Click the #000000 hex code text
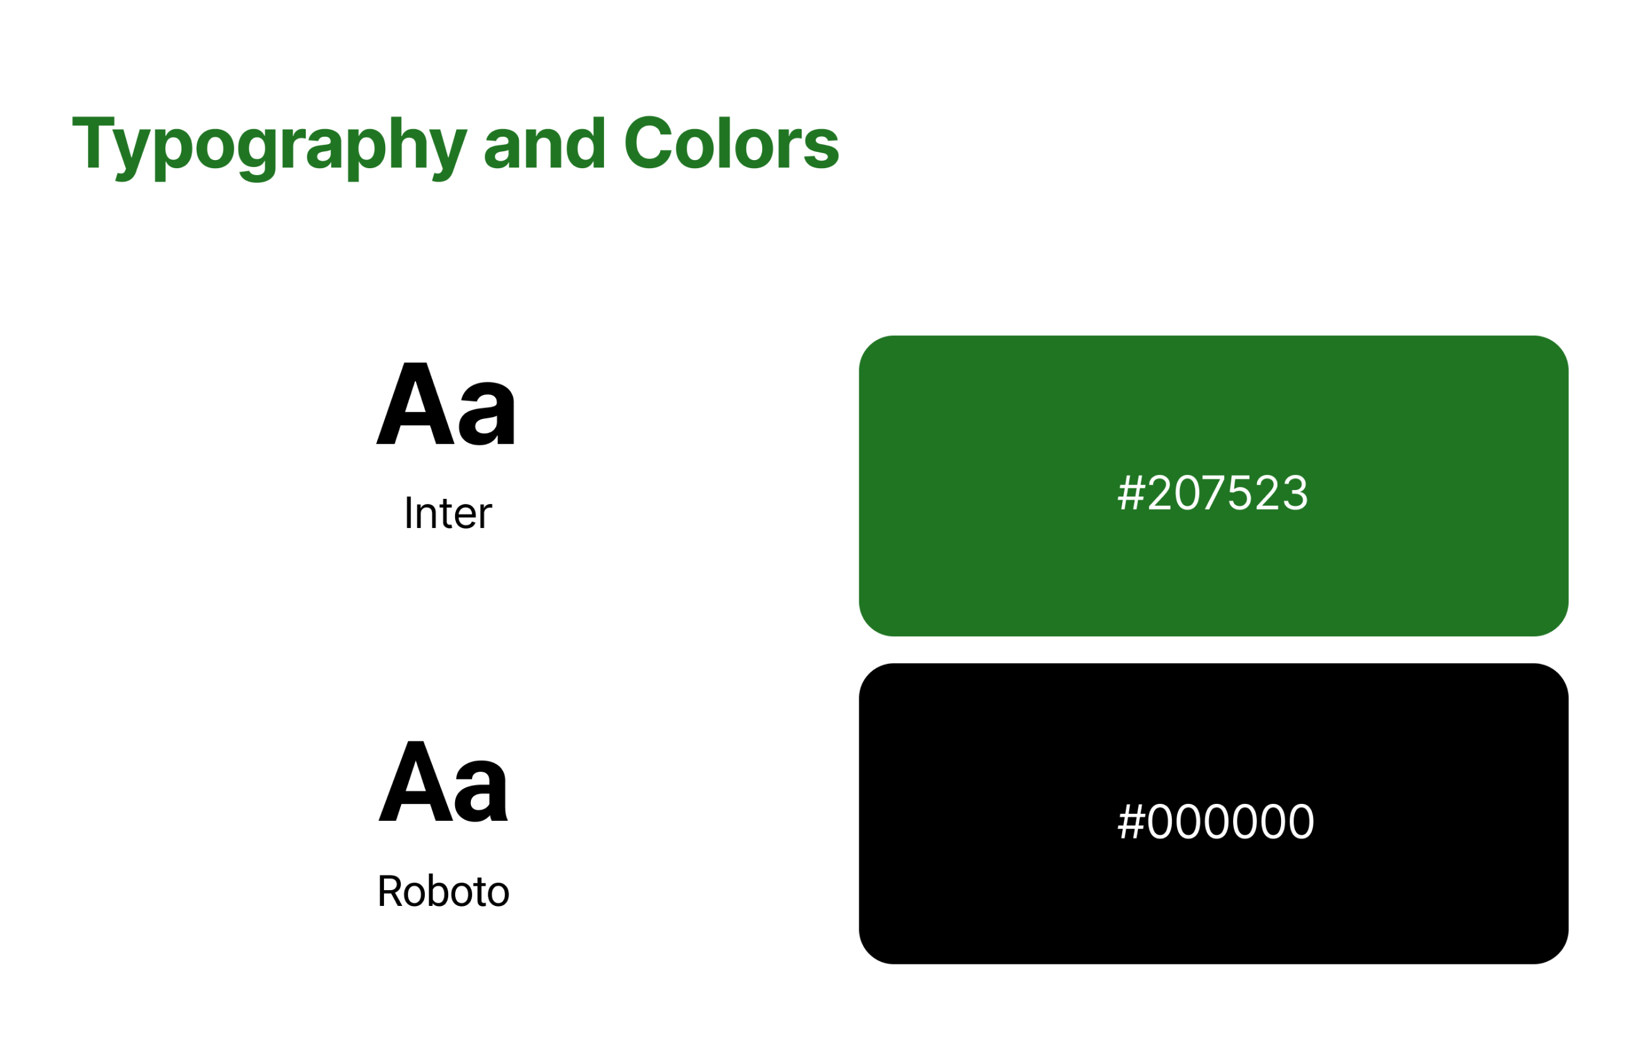 coord(1216,821)
